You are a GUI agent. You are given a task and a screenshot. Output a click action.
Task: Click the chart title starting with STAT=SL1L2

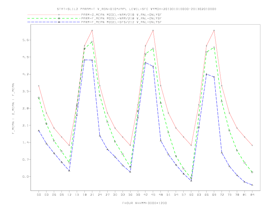point(136,9)
